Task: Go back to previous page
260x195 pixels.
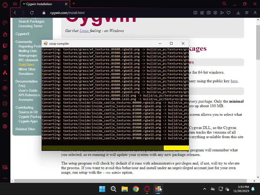Action: 15,13
